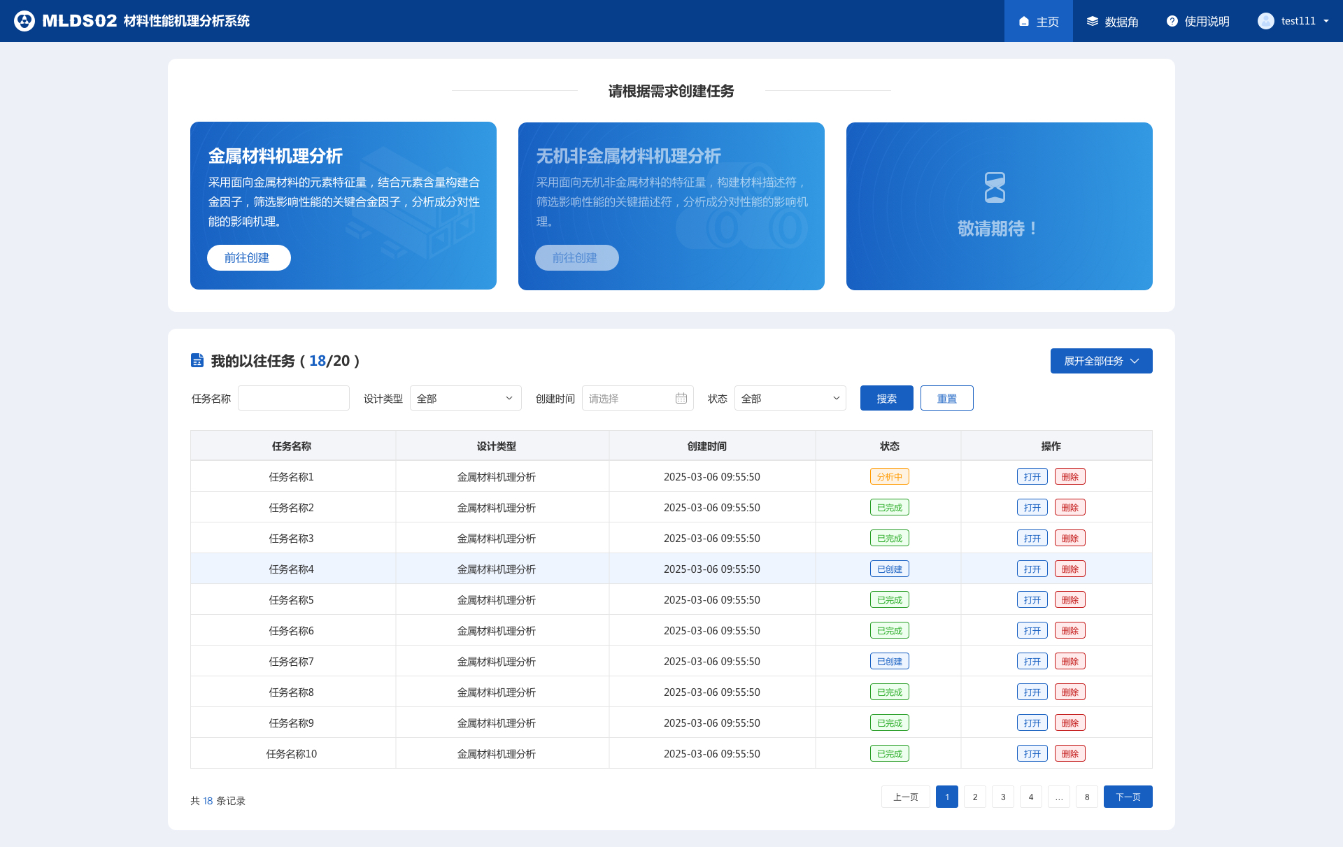The width and height of the screenshot is (1343, 847).
Task: Click the calendar icon in 创建时间 field
Action: 681,399
